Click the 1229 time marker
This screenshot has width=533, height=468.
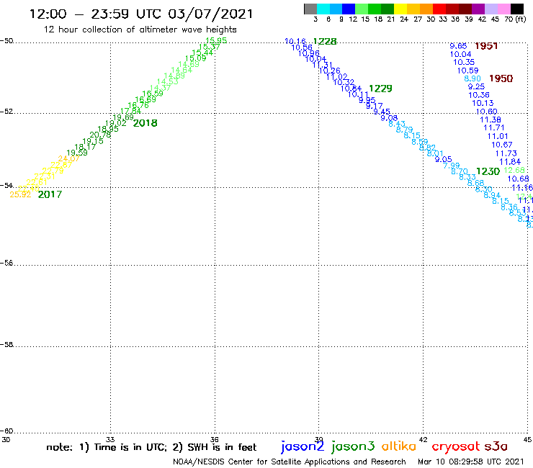(380, 89)
